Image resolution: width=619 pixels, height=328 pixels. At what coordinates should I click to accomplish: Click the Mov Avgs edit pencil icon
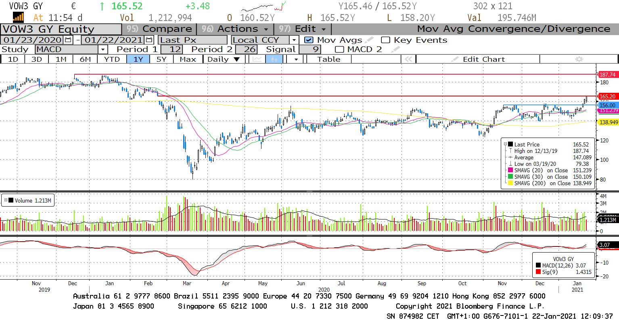[x=369, y=40]
